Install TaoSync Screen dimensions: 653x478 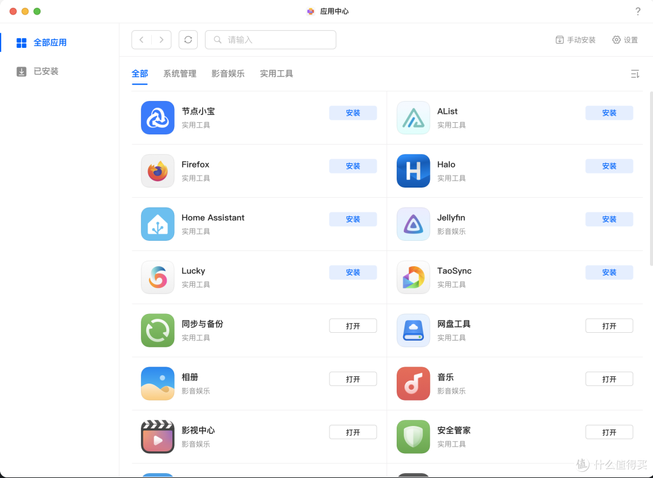[609, 272]
